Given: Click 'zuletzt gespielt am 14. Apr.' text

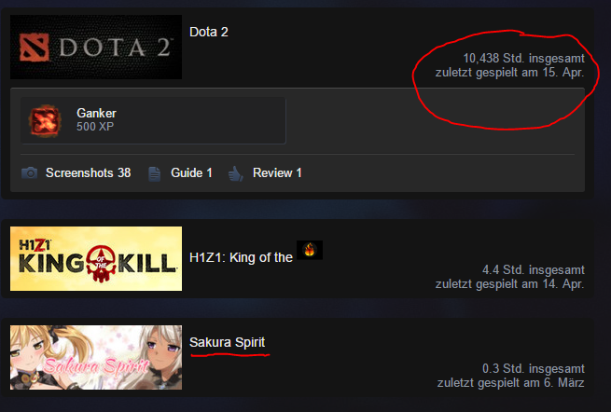Looking at the screenshot, I should click(509, 284).
